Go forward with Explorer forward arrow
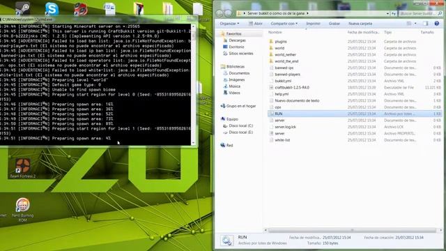 tap(228, 13)
